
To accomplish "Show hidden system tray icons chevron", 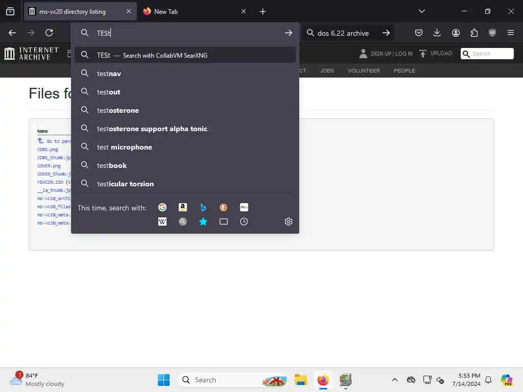I will pos(395,380).
